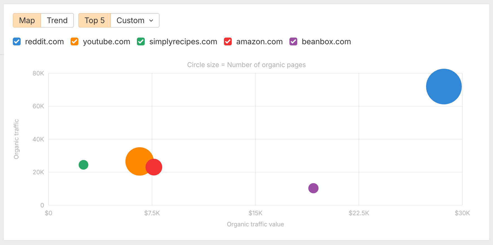Click the beanbox.com legend label

coord(326,42)
